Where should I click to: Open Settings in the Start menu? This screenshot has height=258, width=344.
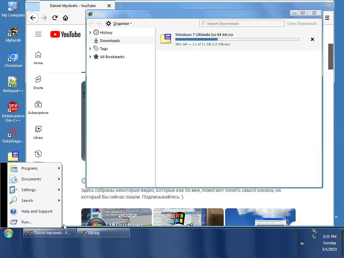pos(35,190)
